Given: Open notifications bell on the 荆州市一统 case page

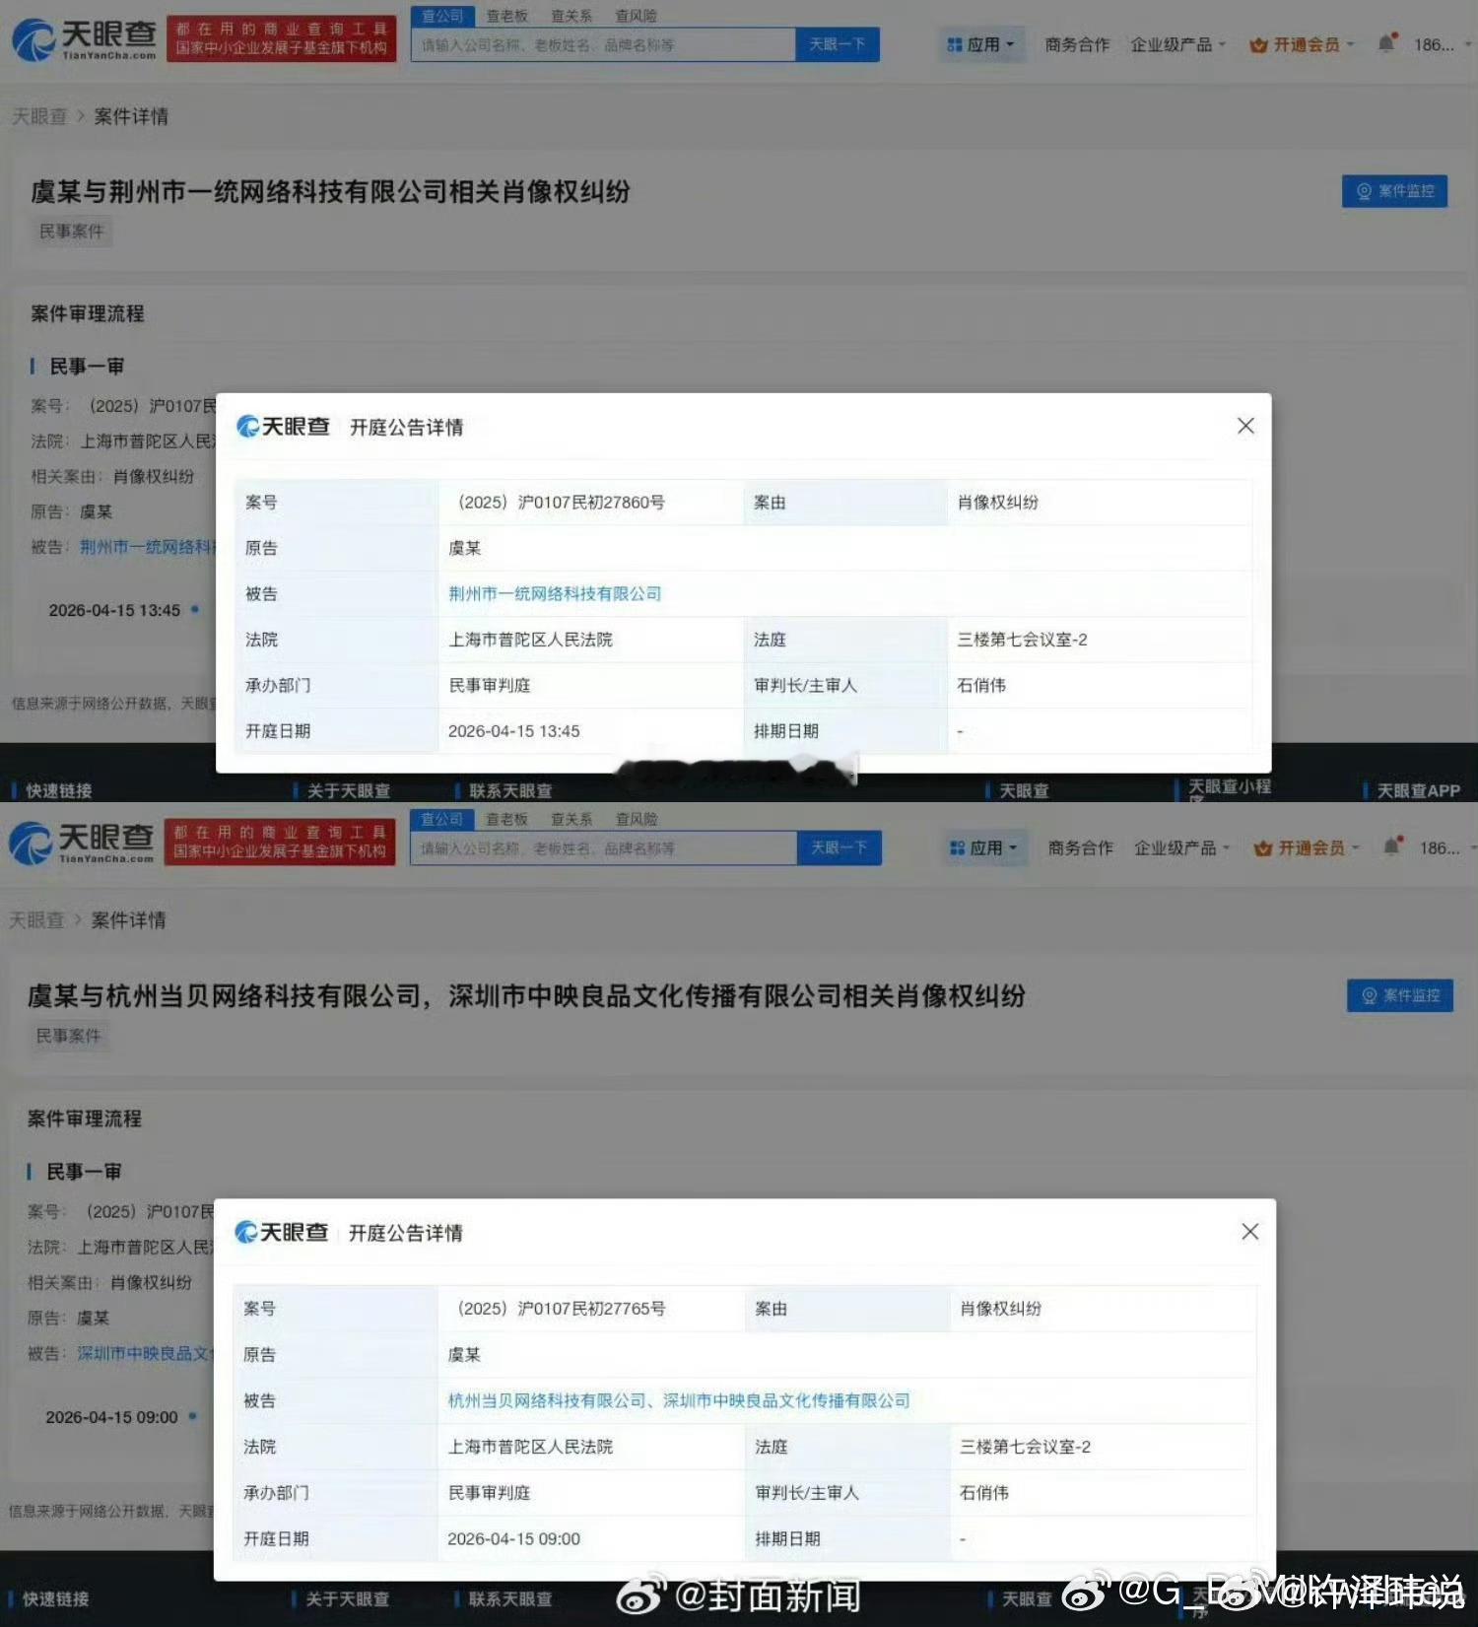Looking at the screenshot, I should [1386, 43].
